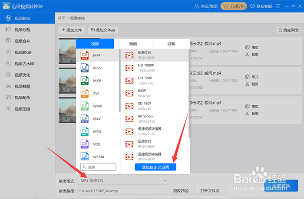304x199 pixels.
Task: Click the 视频压缩 compress icon
Action: tap(8, 108)
